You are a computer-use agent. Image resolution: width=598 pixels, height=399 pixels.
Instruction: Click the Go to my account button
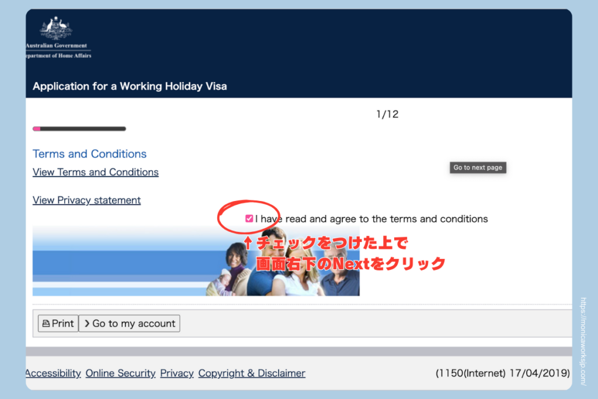129,324
